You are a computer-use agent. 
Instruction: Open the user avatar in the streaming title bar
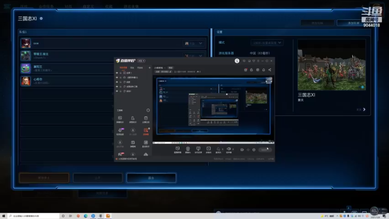(237, 61)
